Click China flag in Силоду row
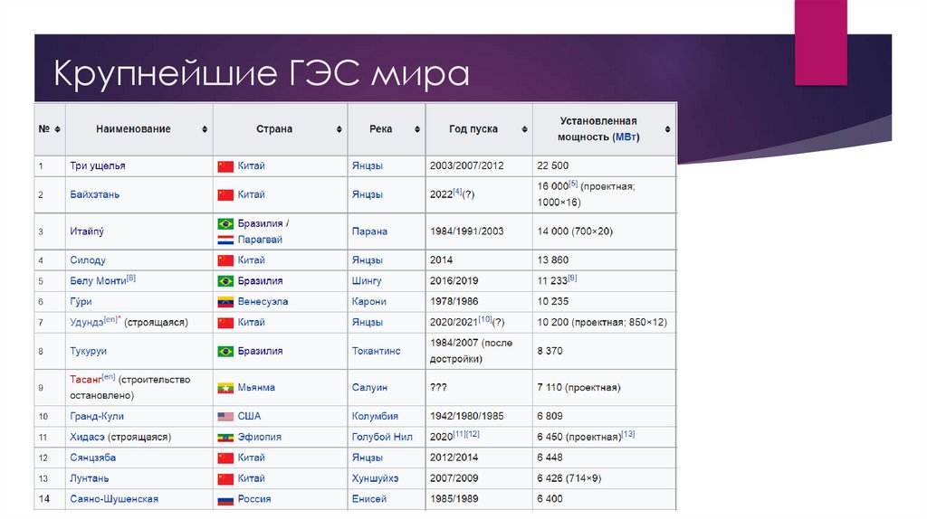The width and height of the screenshot is (927, 519). pos(225,260)
